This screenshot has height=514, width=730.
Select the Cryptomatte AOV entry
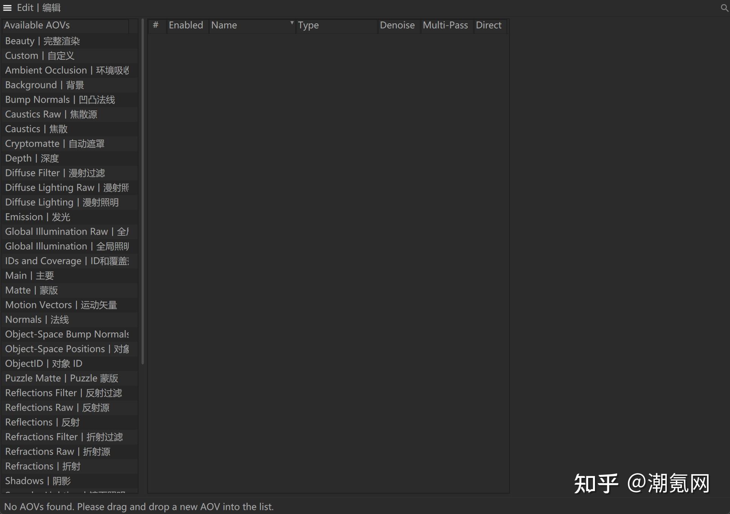55,144
